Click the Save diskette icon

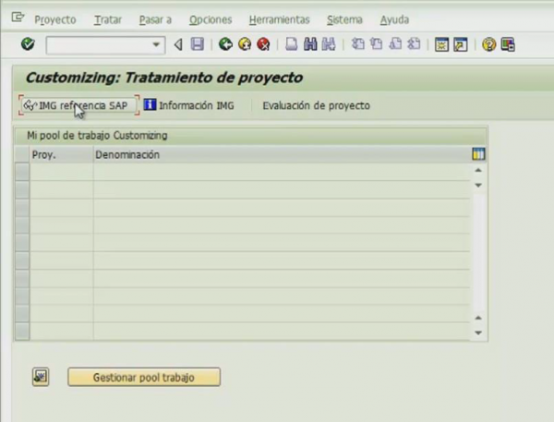(198, 44)
